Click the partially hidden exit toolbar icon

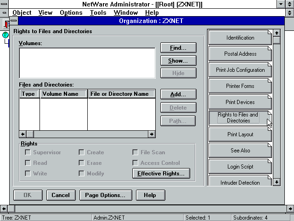click(x=6, y=23)
